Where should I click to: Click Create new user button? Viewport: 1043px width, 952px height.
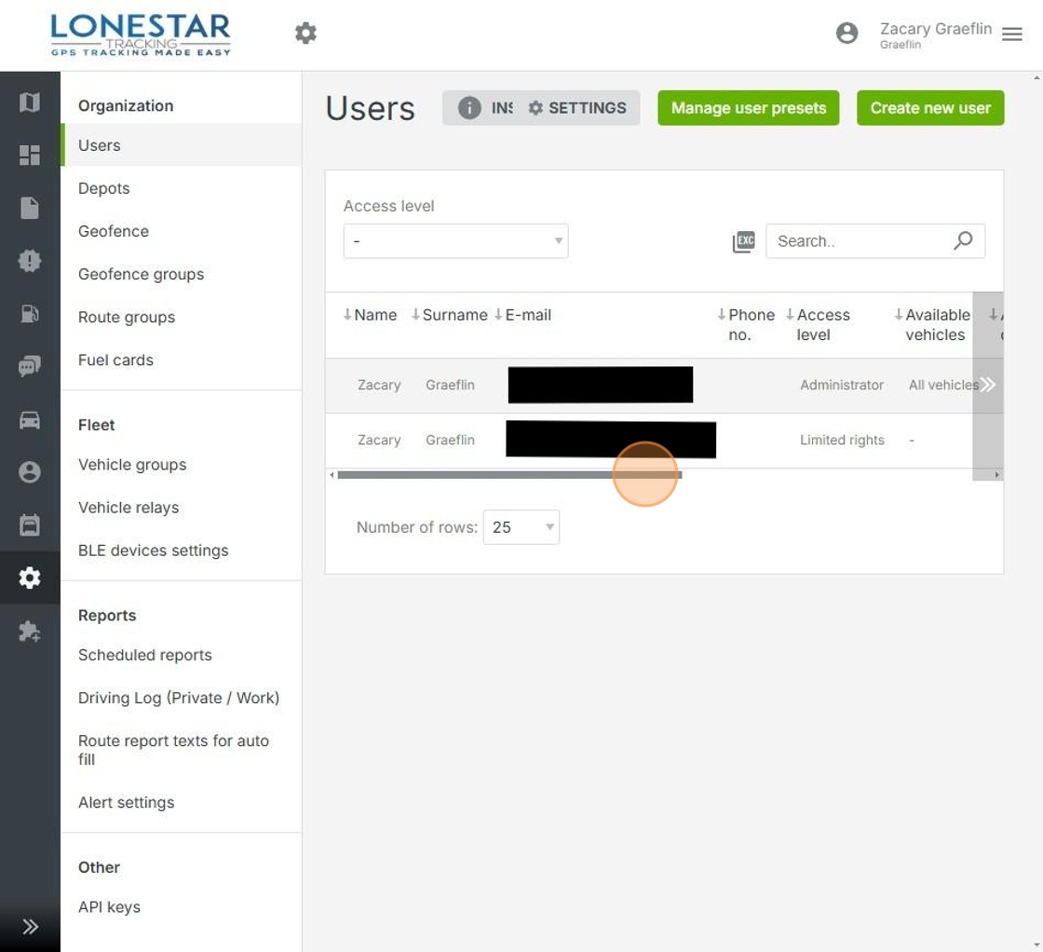click(x=930, y=108)
